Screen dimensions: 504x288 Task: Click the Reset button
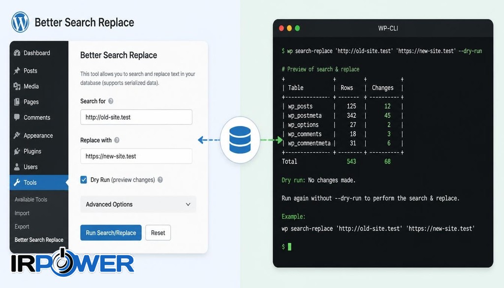158,233
